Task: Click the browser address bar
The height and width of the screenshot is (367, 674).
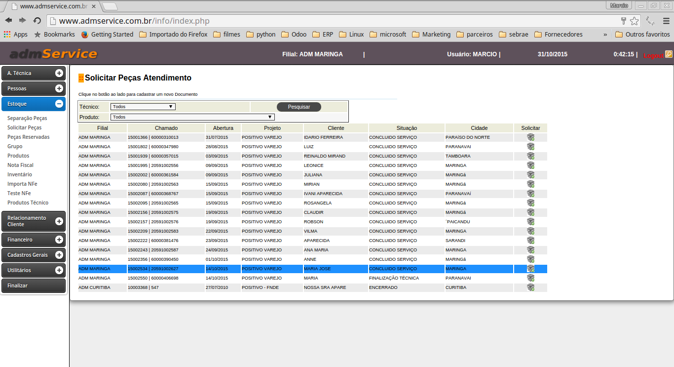Action: click(x=336, y=21)
